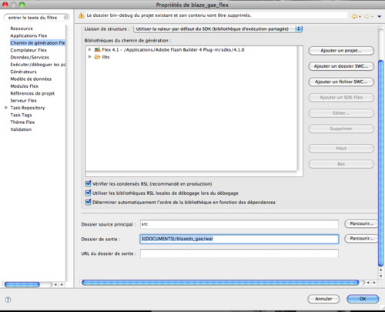385x312 pixels.
Task: Open the help question mark icon
Action: [8, 300]
